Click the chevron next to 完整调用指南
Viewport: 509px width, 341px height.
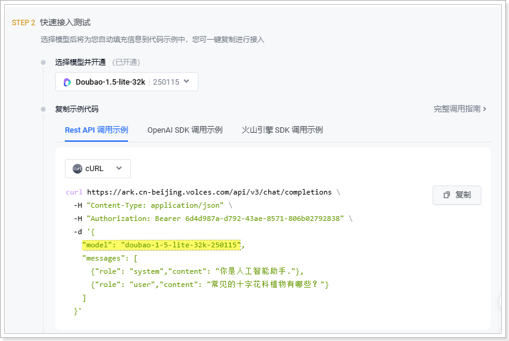point(484,109)
